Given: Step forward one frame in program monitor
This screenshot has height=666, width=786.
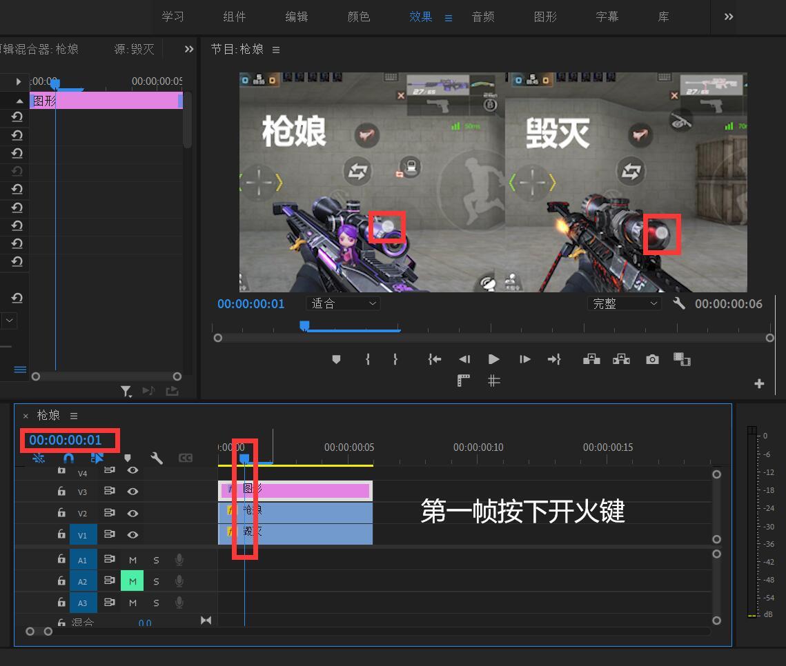Looking at the screenshot, I should 525,359.
